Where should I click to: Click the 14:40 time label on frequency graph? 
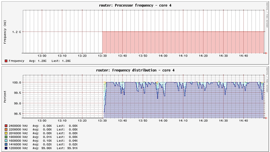243,56
